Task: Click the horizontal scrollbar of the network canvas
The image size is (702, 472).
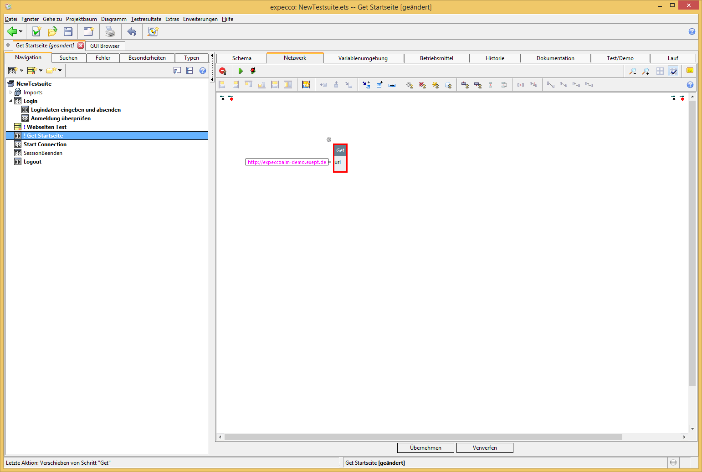Action: coord(423,437)
